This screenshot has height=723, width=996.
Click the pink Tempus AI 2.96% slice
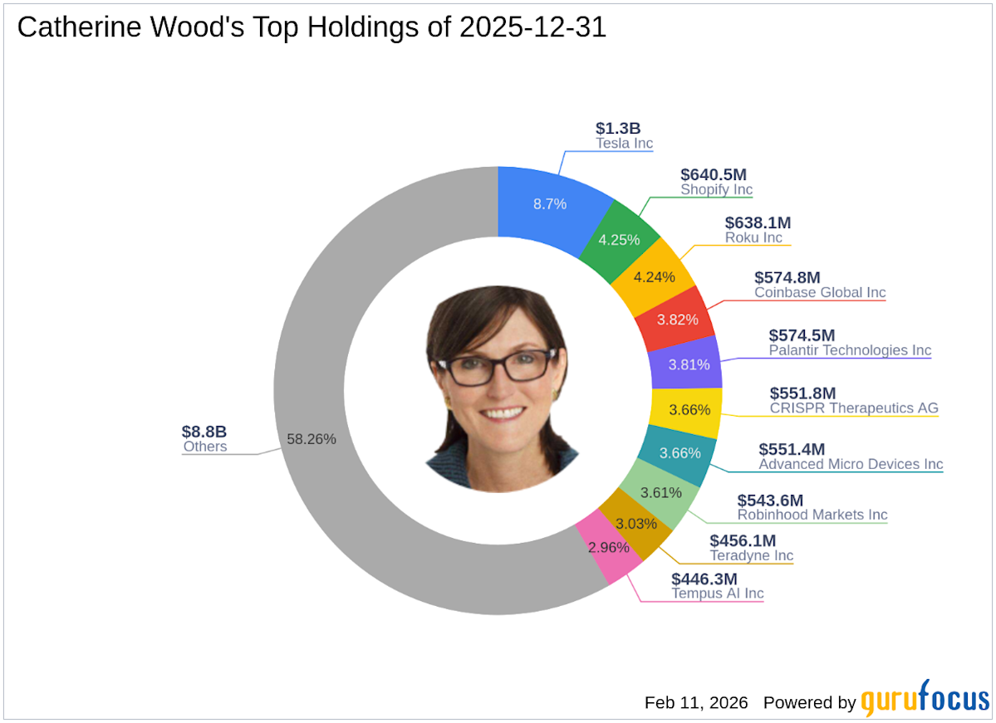[x=609, y=547]
